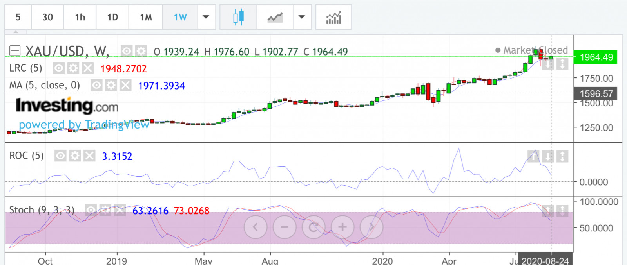Click the ROC (5) indicator label
The height and width of the screenshot is (265, 627).
tap(27, 156)
